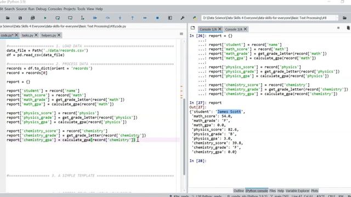Run selection or current line icon
The image size is (351, 197).
[83, 18]
